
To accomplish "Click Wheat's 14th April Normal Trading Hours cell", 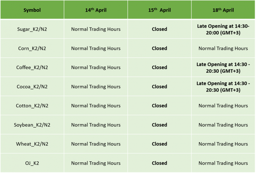I will click(96, 144).
